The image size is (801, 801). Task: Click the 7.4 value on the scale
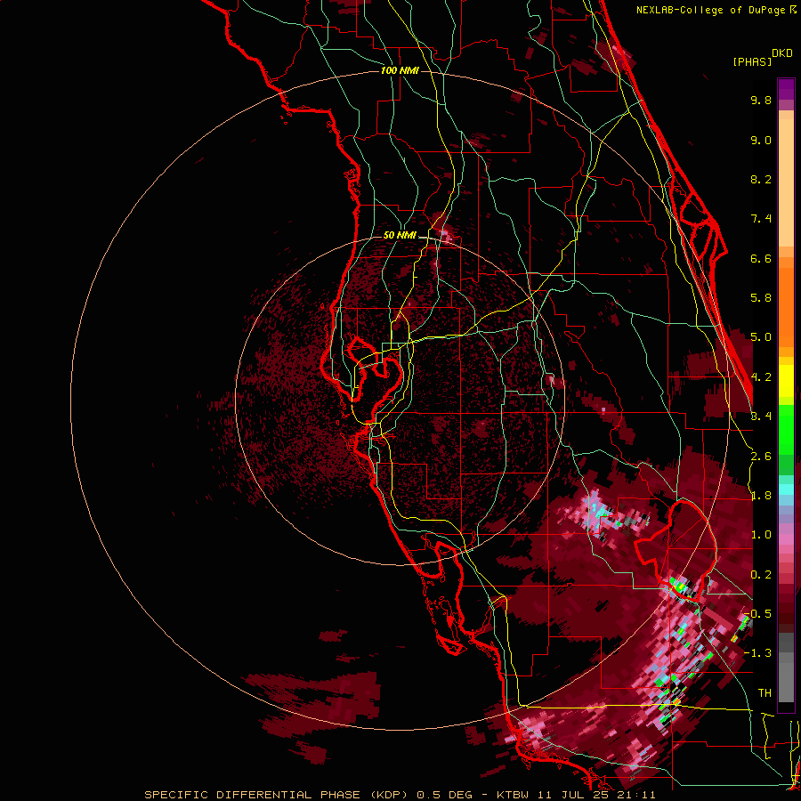[761, 219]
